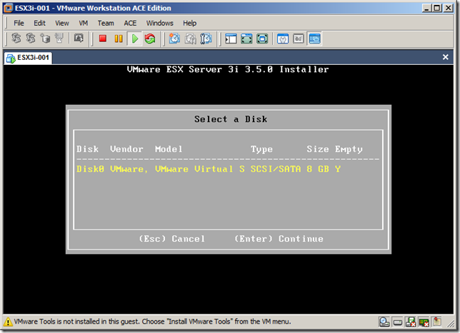The image size is (460, 333).
Task: Select the ESX3i-001 tab
Action: (29, 58)
